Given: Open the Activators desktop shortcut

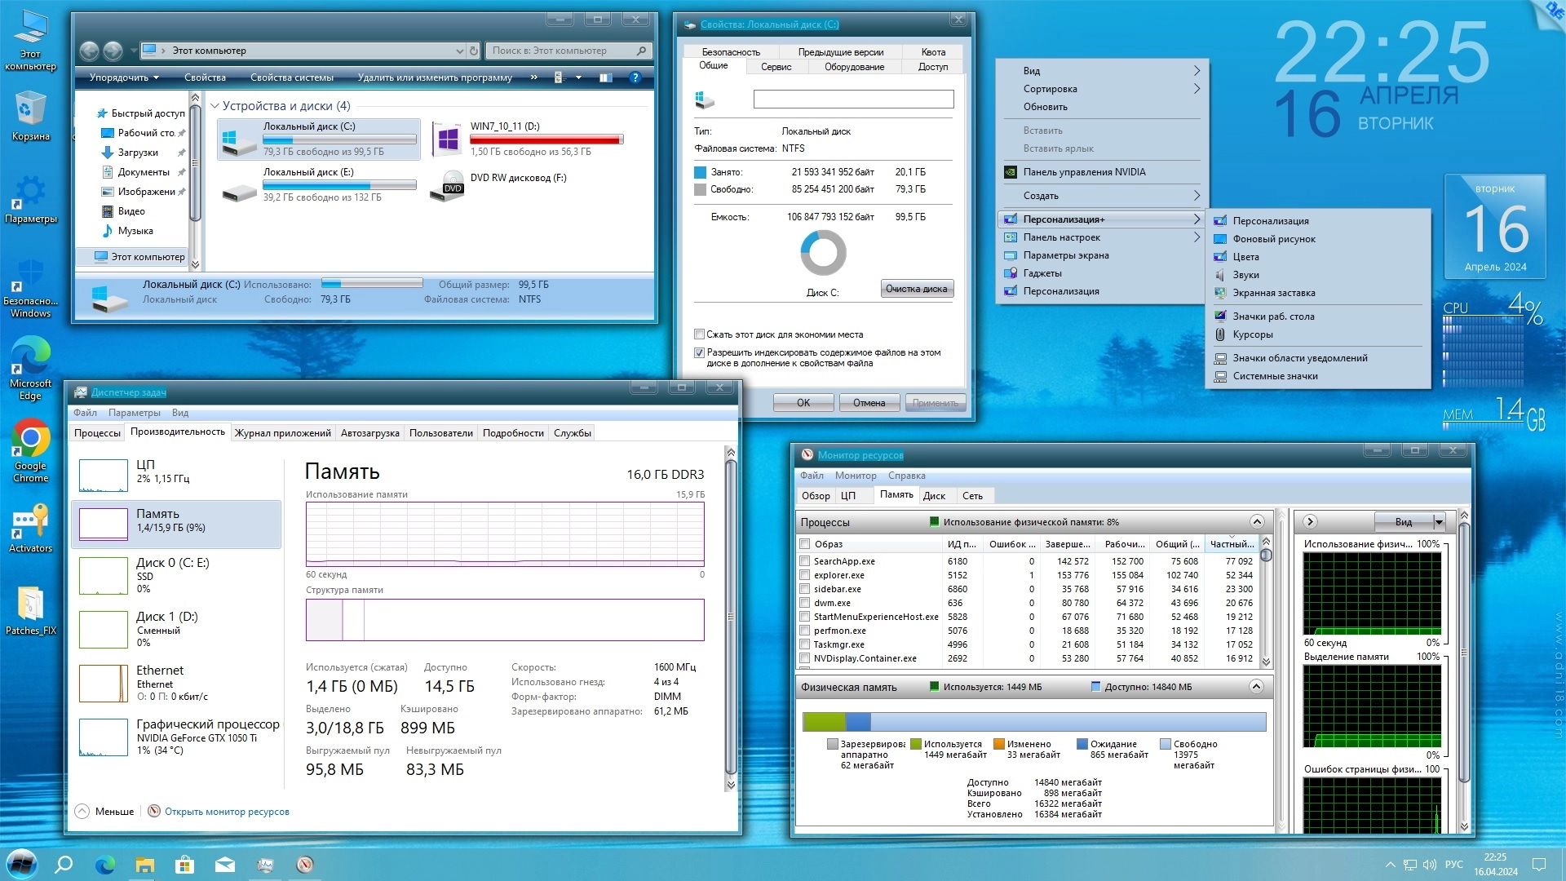Looking at the screenshot, I should (x=30, y=526).
